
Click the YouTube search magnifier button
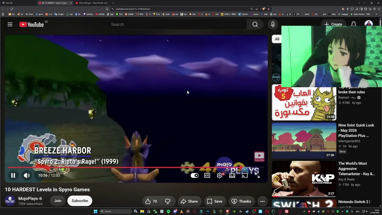click(255, 24)
